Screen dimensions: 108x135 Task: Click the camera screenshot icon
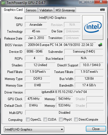click(x=102, y=9)
